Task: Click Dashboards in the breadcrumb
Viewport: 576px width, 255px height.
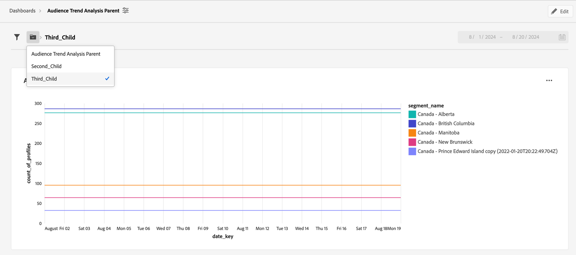Action: tap(22, 11)
